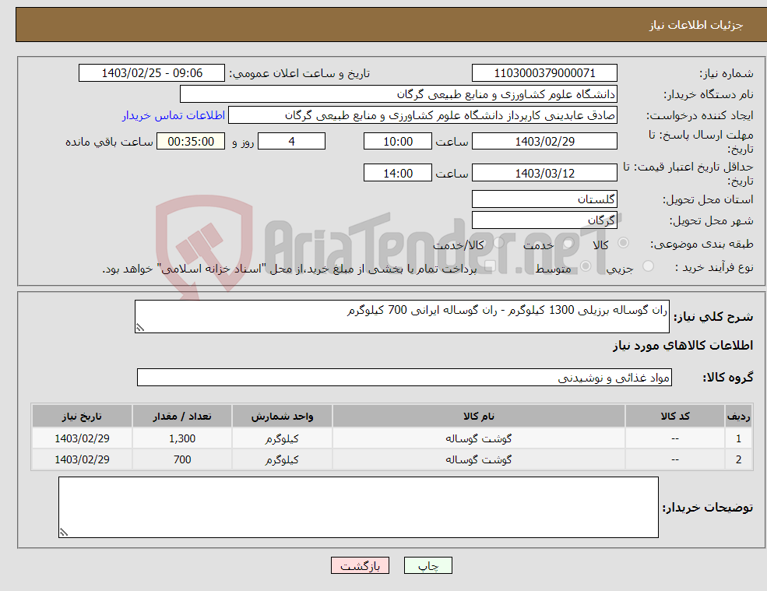Click کیلوگرم unit in row 1

coord(282,438)
